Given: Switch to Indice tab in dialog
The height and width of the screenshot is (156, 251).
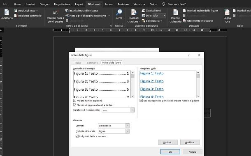Looking at the screenshot, I should pos(78,63).
